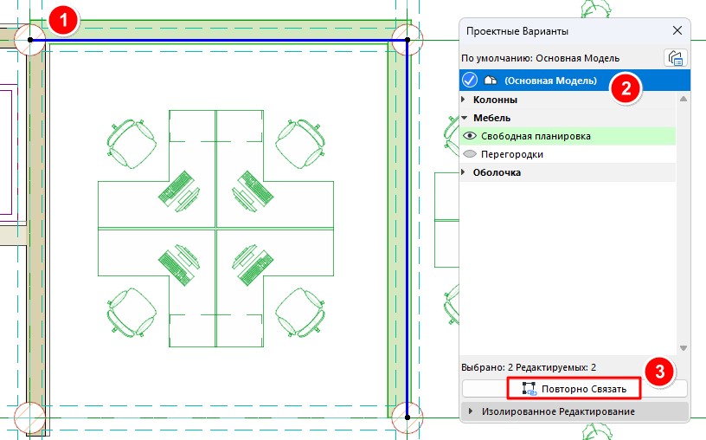Expand the Оболочка group arrow
Image resolution: width=706 pixels, height=440 pixels.
tap(464, 172)
